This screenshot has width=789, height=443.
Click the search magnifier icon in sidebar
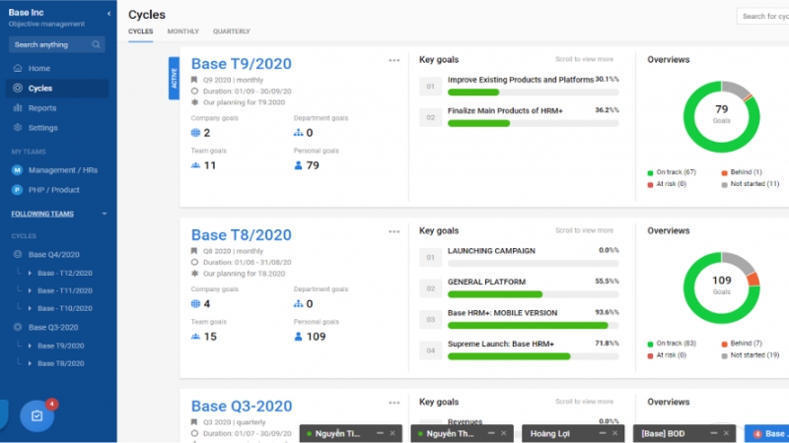pyautogui.click(x=96, y=44)
